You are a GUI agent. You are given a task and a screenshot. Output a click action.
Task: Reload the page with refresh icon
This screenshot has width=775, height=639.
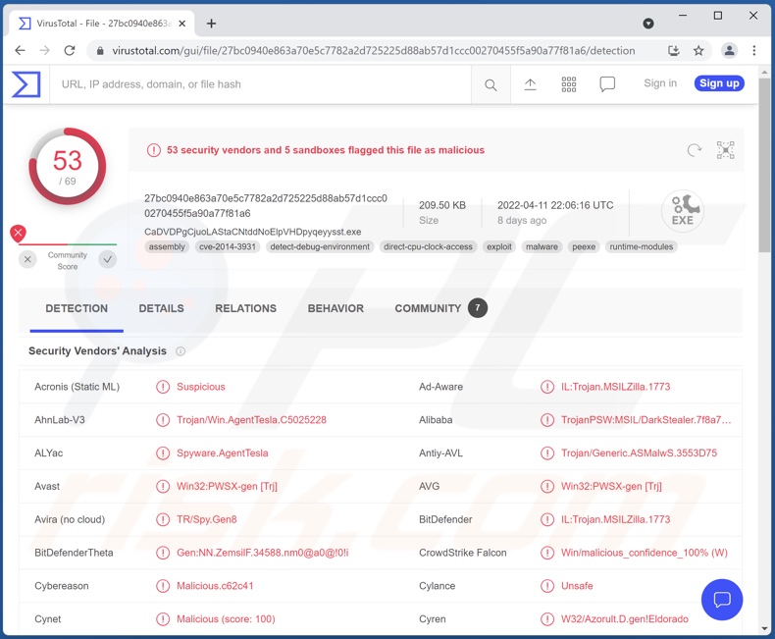70,50
